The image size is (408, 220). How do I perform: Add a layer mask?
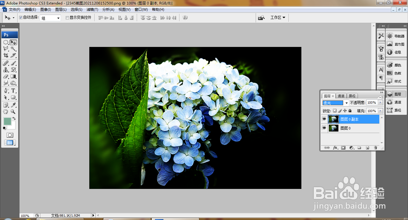[343, 148]
